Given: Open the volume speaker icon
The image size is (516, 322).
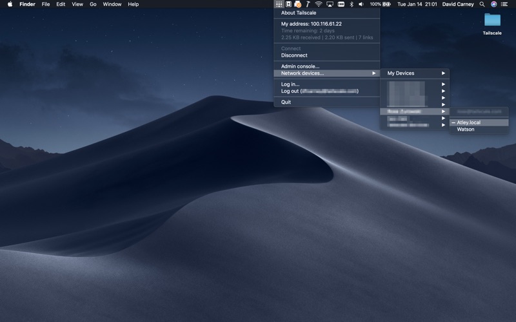Looking at the screenshot, I should 361,4.
